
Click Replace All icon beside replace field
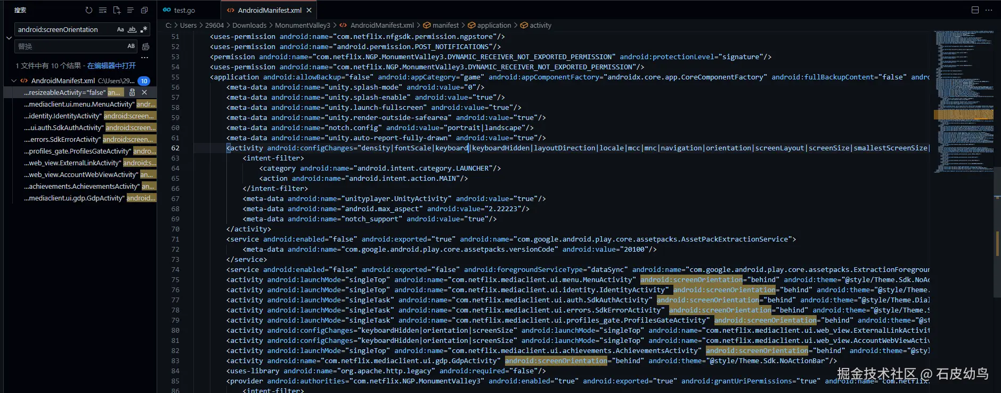145,46
